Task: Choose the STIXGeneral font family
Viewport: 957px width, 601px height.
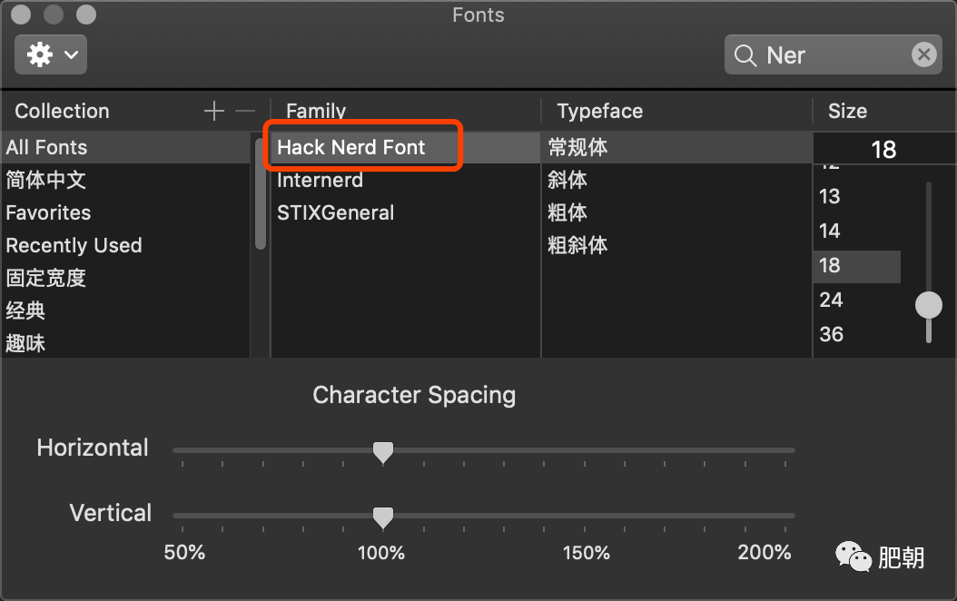Action: click(x=405, y=212)
